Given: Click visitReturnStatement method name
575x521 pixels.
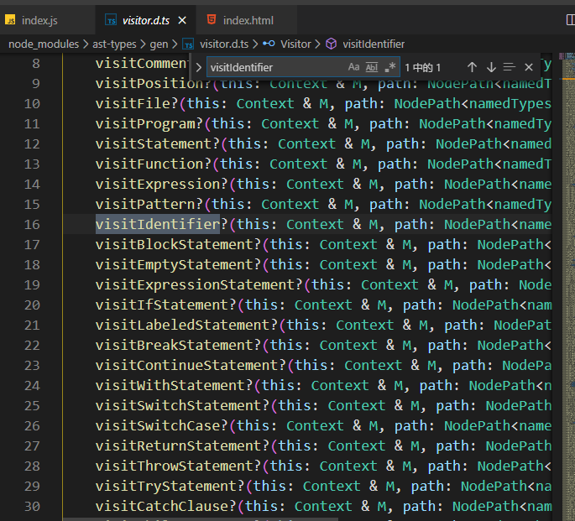Looking at the screenshot, I should coord(178,446).
